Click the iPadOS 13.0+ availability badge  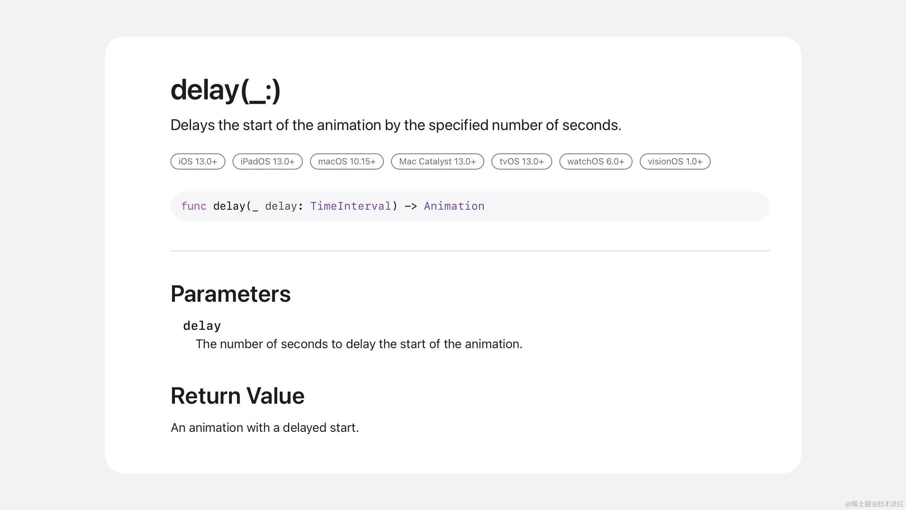(x=267, y=161)
